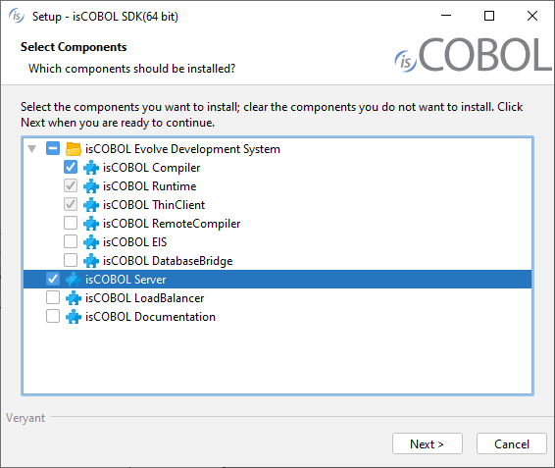Click the isCOBOL RemoteCompiler puzzle-piece icon

pos(91,224)
